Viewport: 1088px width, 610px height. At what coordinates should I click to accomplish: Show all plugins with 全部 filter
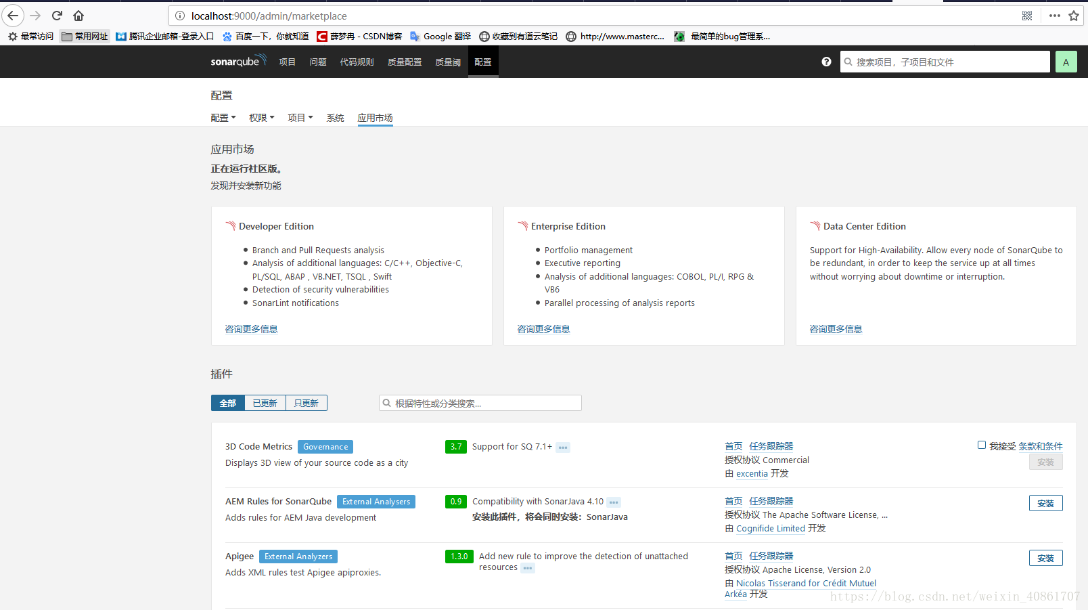[x=228, y=403]
